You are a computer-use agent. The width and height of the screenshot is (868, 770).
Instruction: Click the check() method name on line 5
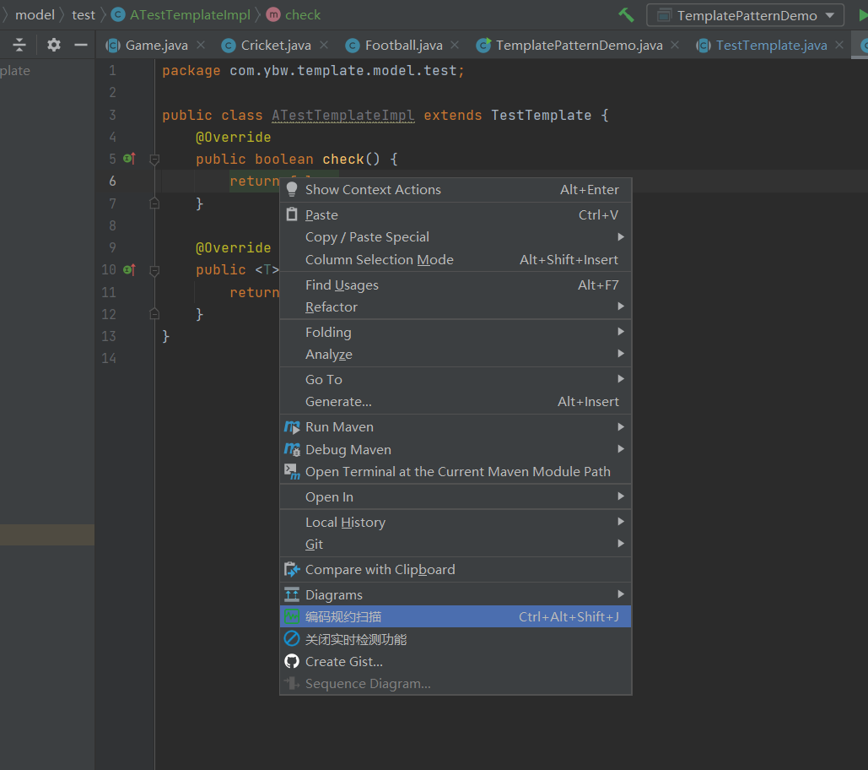pyautogui.click(x=343, y=159)
